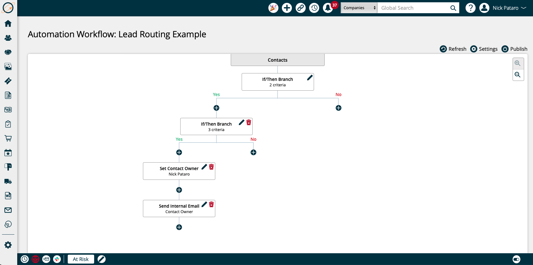Viewport: 533px width, 265px height.
Task: Add step under top-level No branch
Action: (338, 108)
